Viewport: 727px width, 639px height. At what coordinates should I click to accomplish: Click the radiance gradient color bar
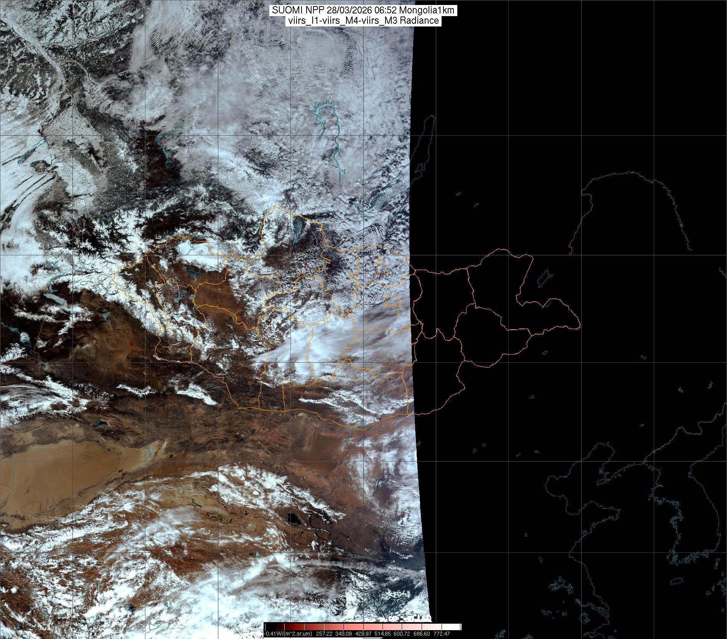(363, 627)
